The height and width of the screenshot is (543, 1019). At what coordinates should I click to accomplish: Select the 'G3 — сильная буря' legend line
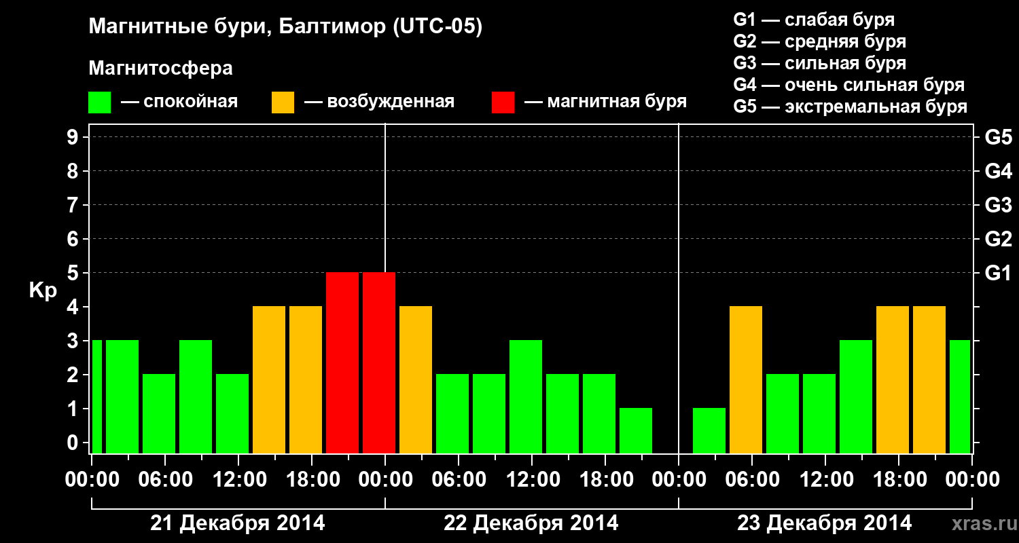tap(820, 63)
